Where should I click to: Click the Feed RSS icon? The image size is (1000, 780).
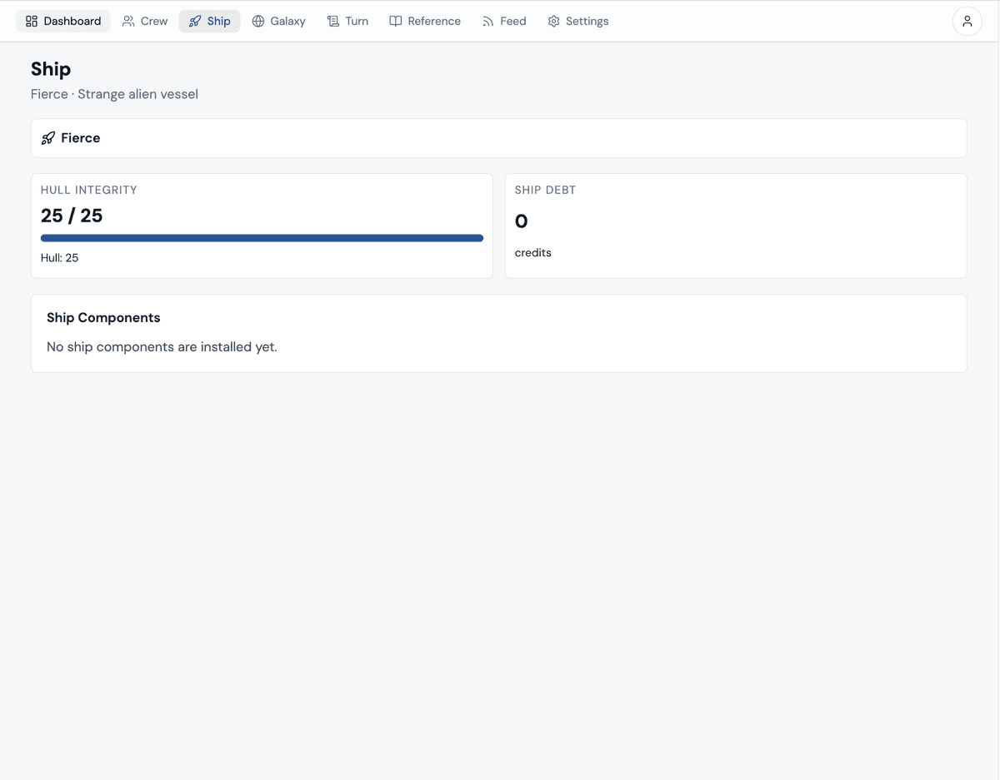(488, 21)
